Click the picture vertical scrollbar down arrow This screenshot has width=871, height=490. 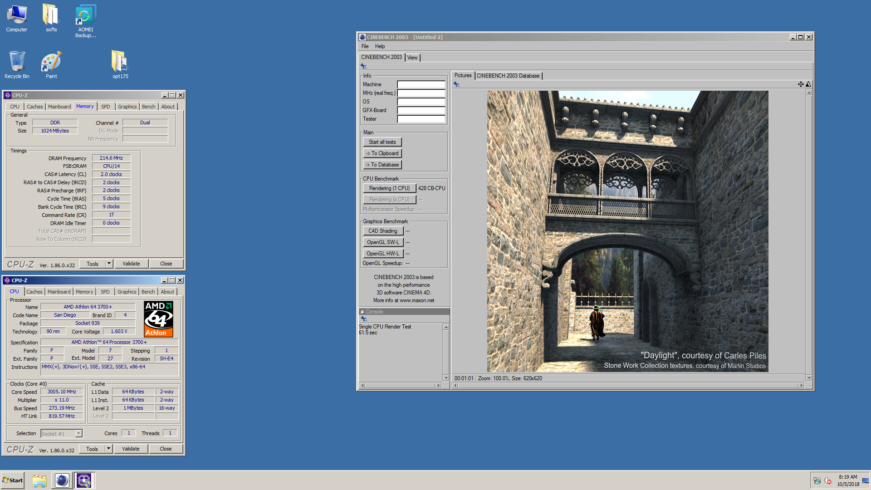[809, 378]
